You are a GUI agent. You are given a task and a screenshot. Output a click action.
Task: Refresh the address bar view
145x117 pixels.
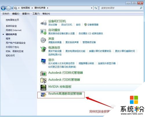coord(96,8)
